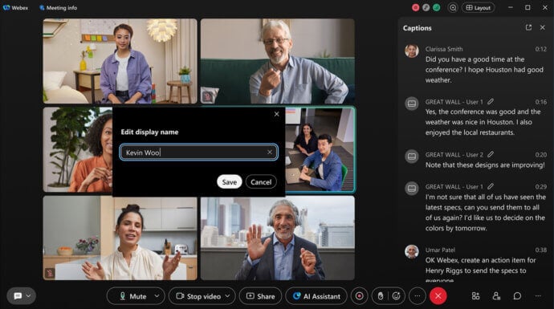Share content
Image resolution: width=554 pixels, height=309 pixels.
click(260, 296)
